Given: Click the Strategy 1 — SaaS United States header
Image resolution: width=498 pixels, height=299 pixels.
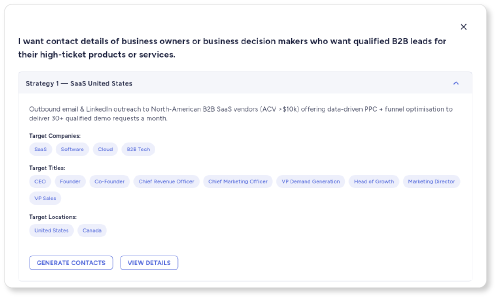Looking at the screenshot, I should (79, 83).
